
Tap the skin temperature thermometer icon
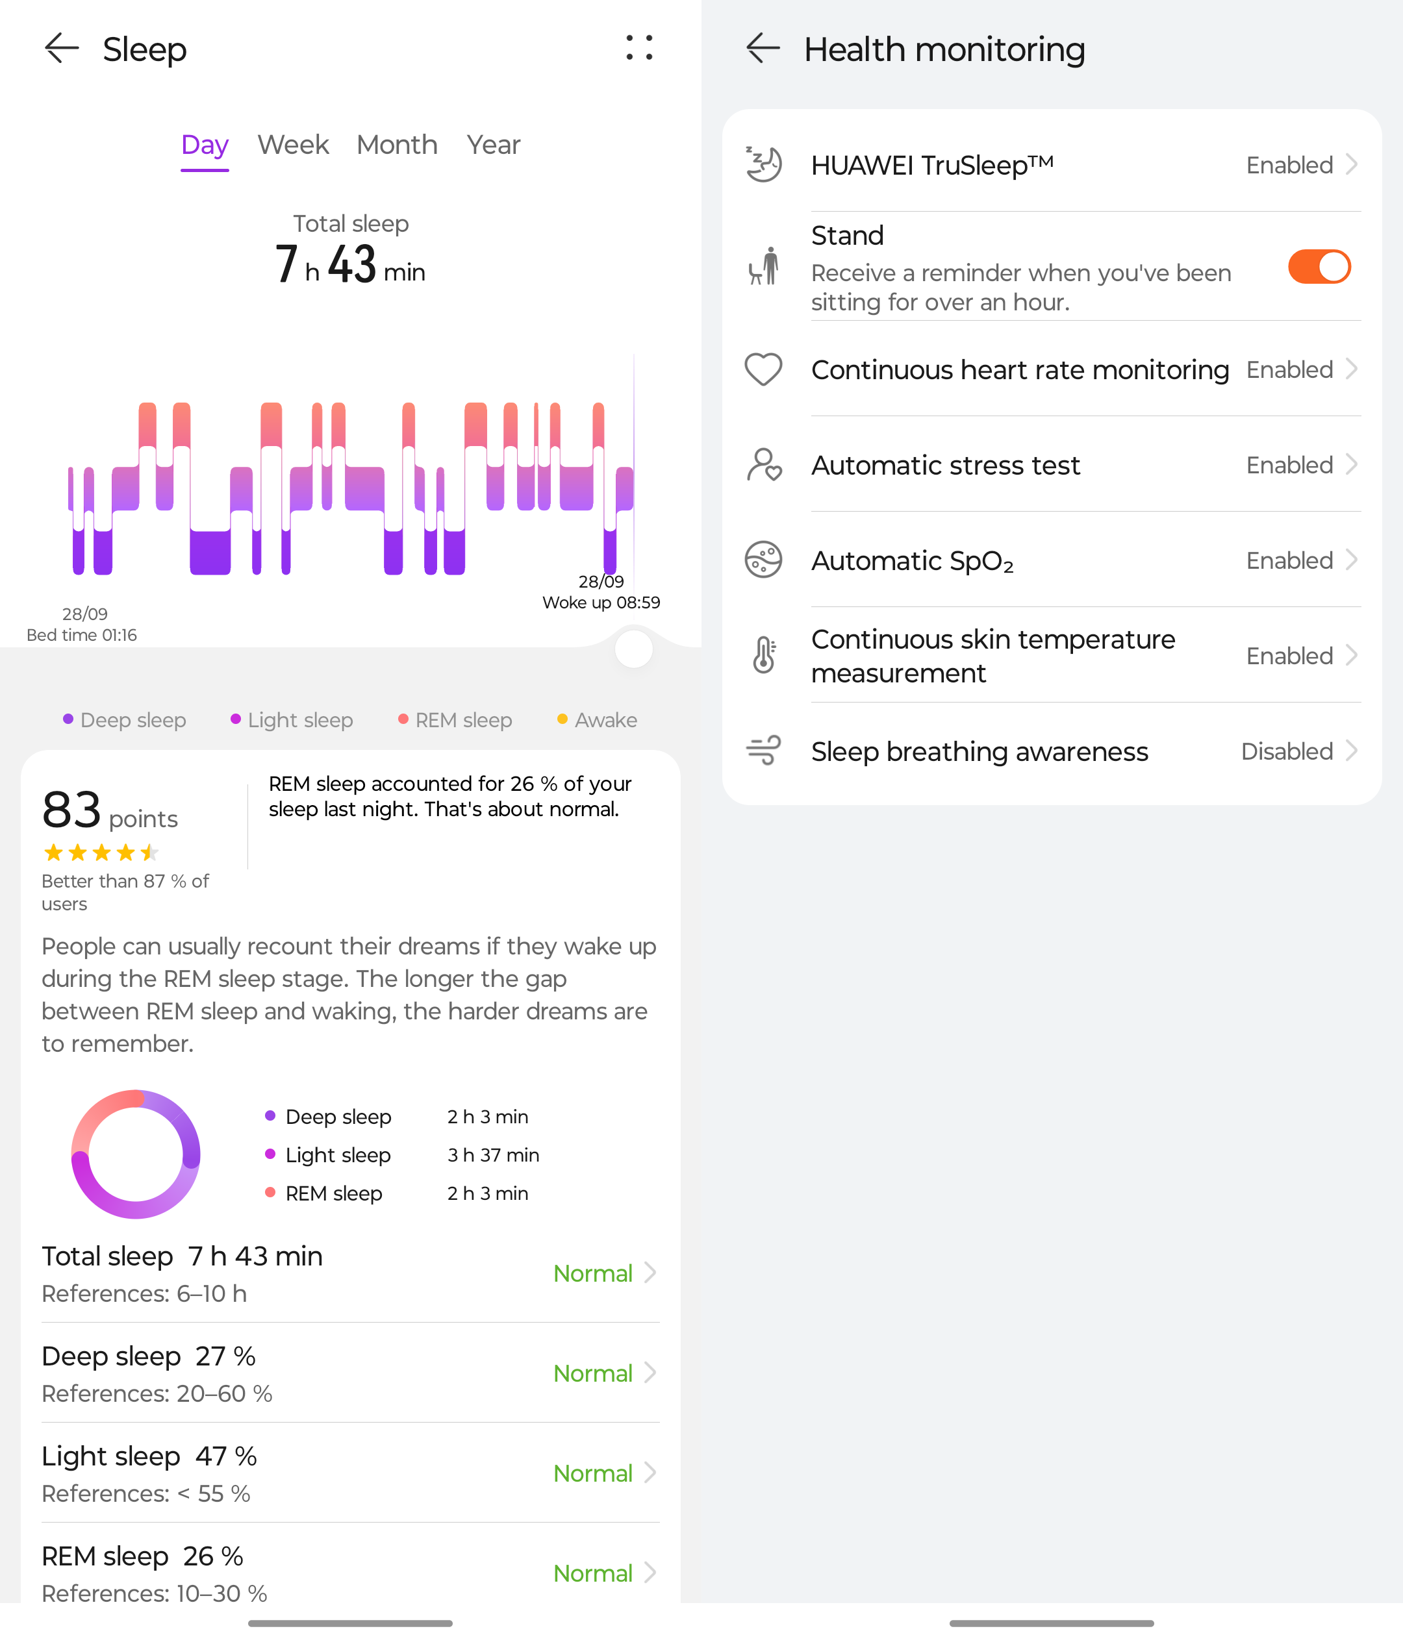coord(763,655)
